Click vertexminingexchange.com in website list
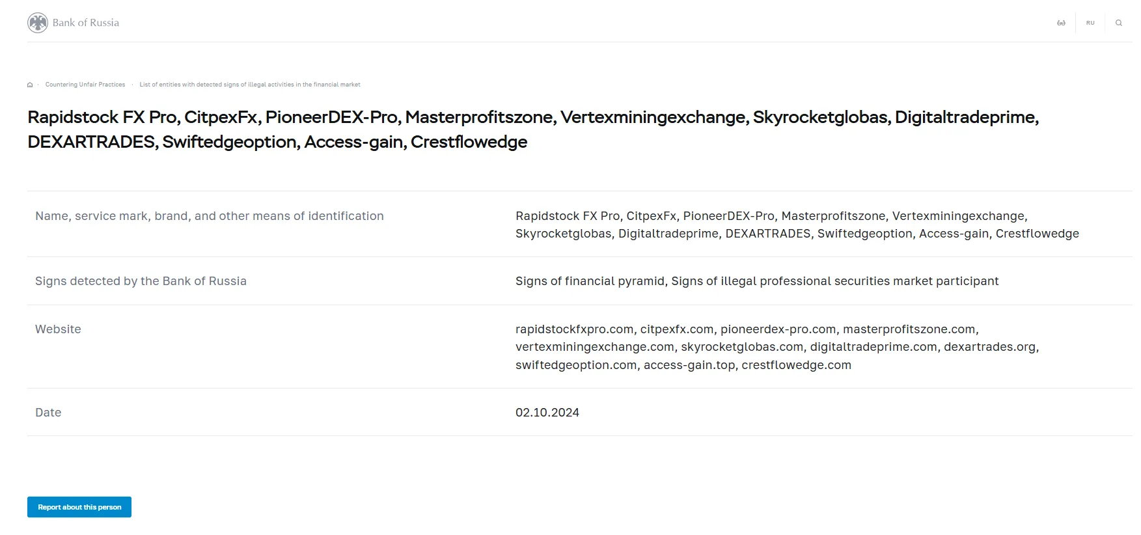The image size is (1141, 535). click(x=595, y=347)
